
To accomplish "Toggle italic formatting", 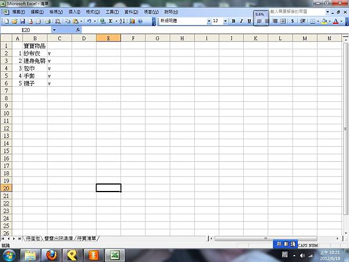I will coord(241,21).
